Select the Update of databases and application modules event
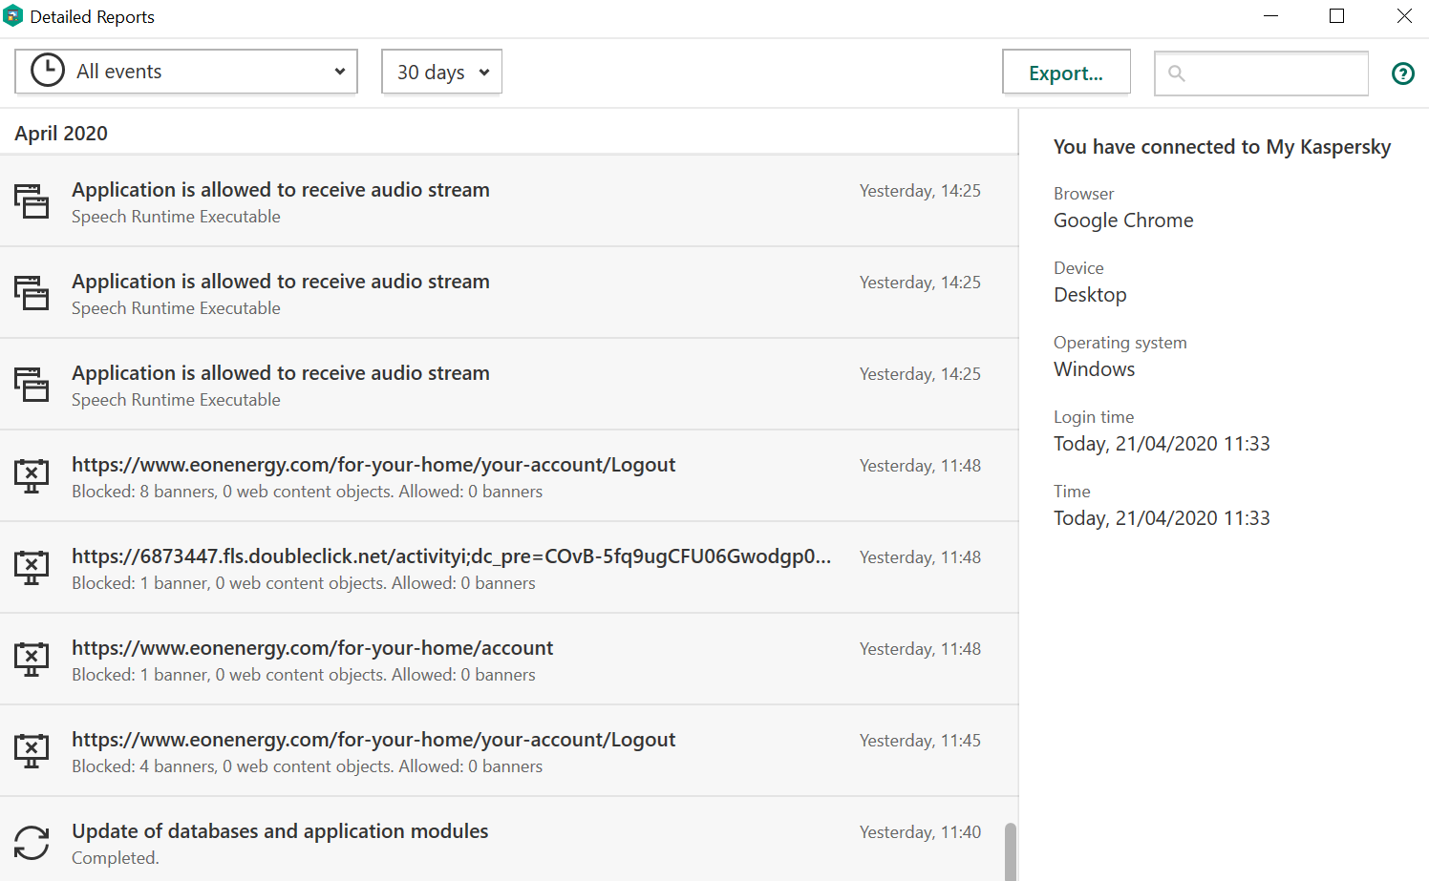The height and width of the screenshot is (881, 1429). coord(509,840)
